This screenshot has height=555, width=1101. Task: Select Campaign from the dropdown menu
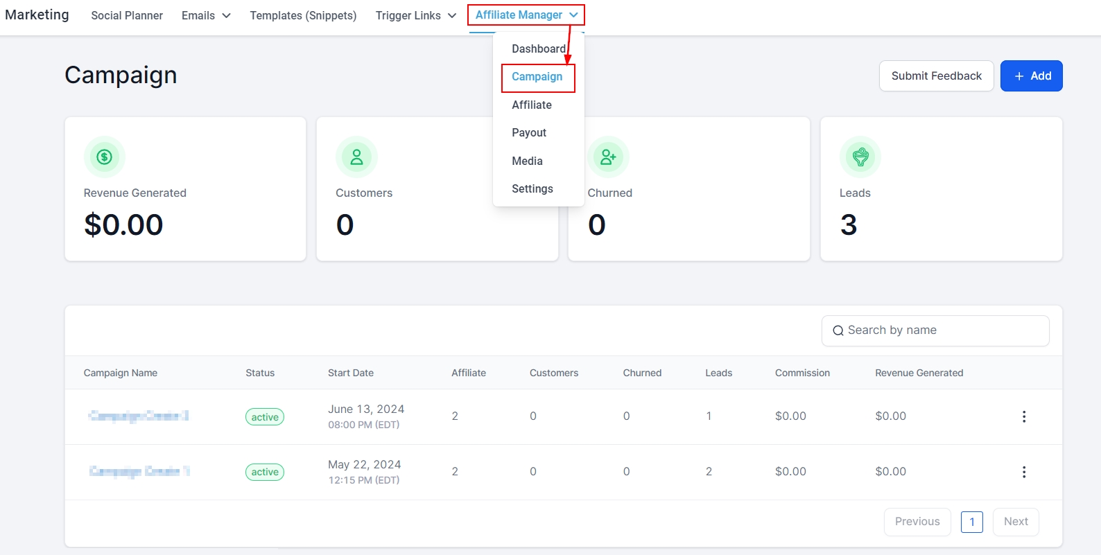(x=537, y=77)
